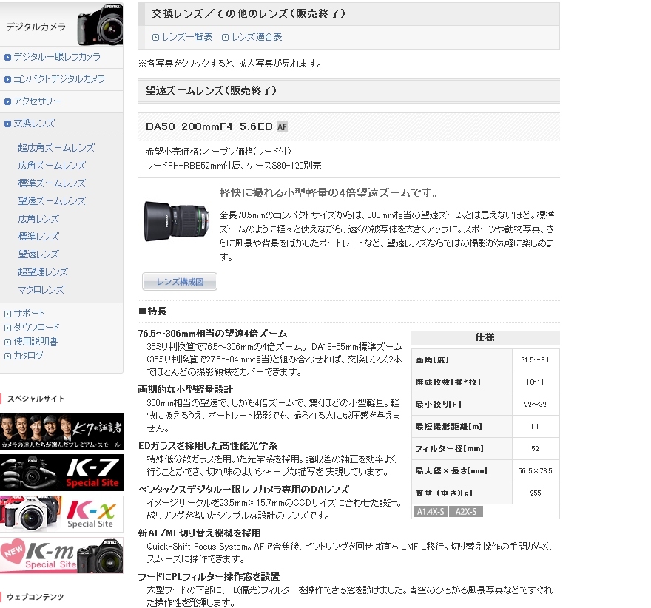651x608 pixels.
Task: Open 使用説明書 manuals link
Action: click(36, 342)
